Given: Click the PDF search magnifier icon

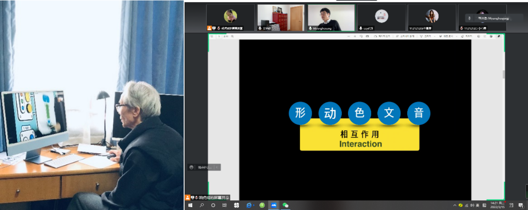Looking at the screenshot, I should [x=232, y=36].
